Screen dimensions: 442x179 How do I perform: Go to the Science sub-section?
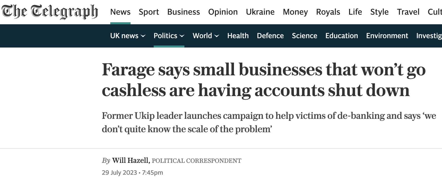(x=304, y=36)
